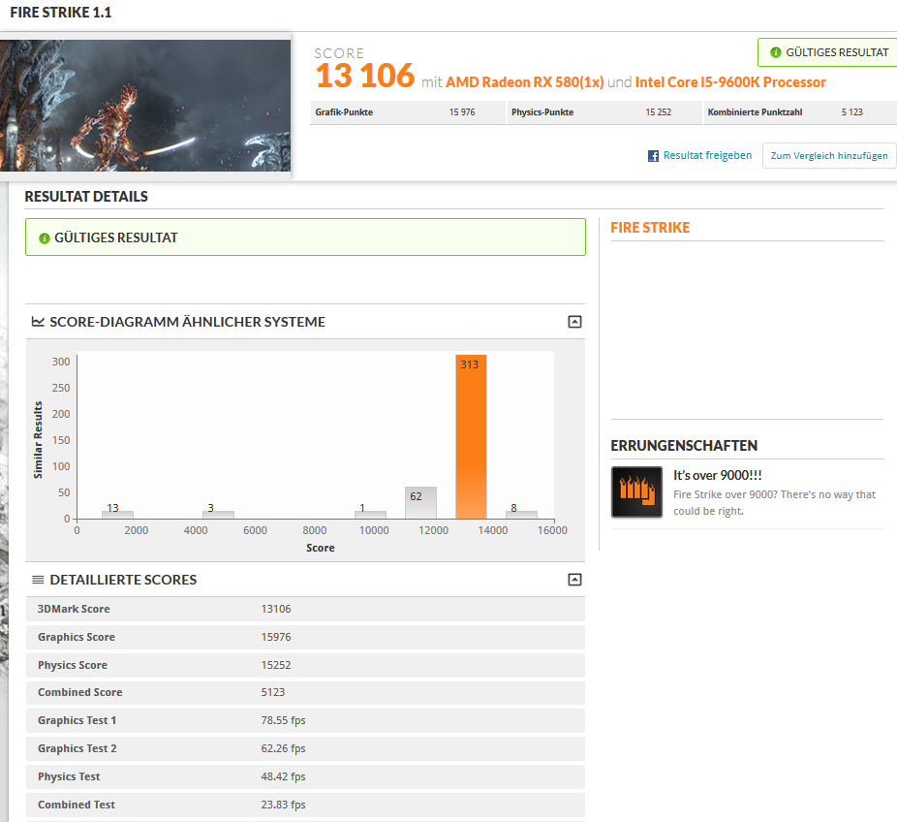897x822 pixels.
Task: Click the list icon beside Detaillierte Scores
Action: tap(38, 580)
